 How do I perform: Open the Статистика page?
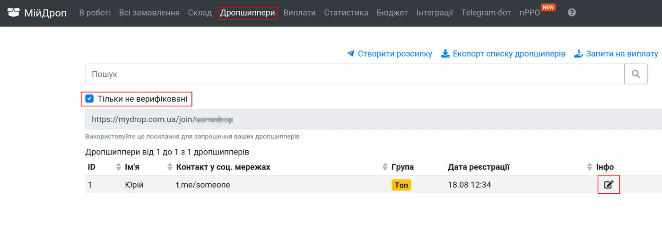346,13
